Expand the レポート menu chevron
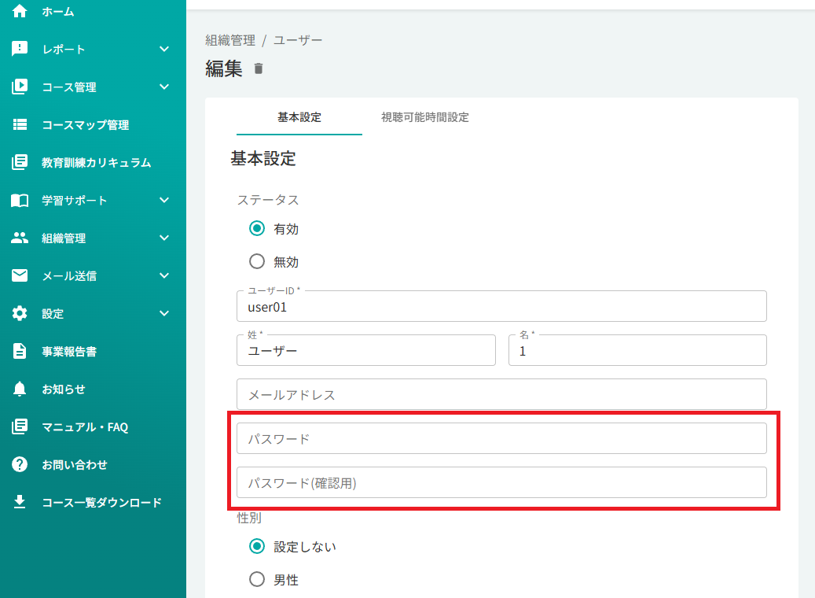Viewport: 815px width, 598px height. click(x=164, y=49)
